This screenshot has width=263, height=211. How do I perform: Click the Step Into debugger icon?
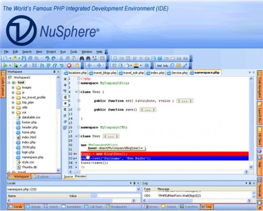tap(42, 65)
